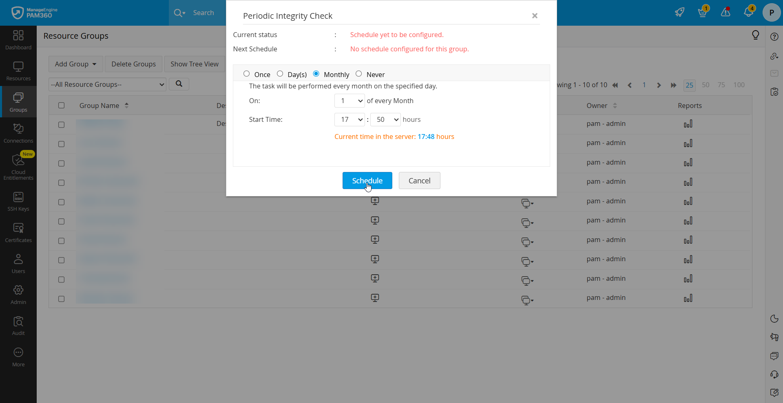Click the Schedule button
783x403 pixels.
(367, 181)
